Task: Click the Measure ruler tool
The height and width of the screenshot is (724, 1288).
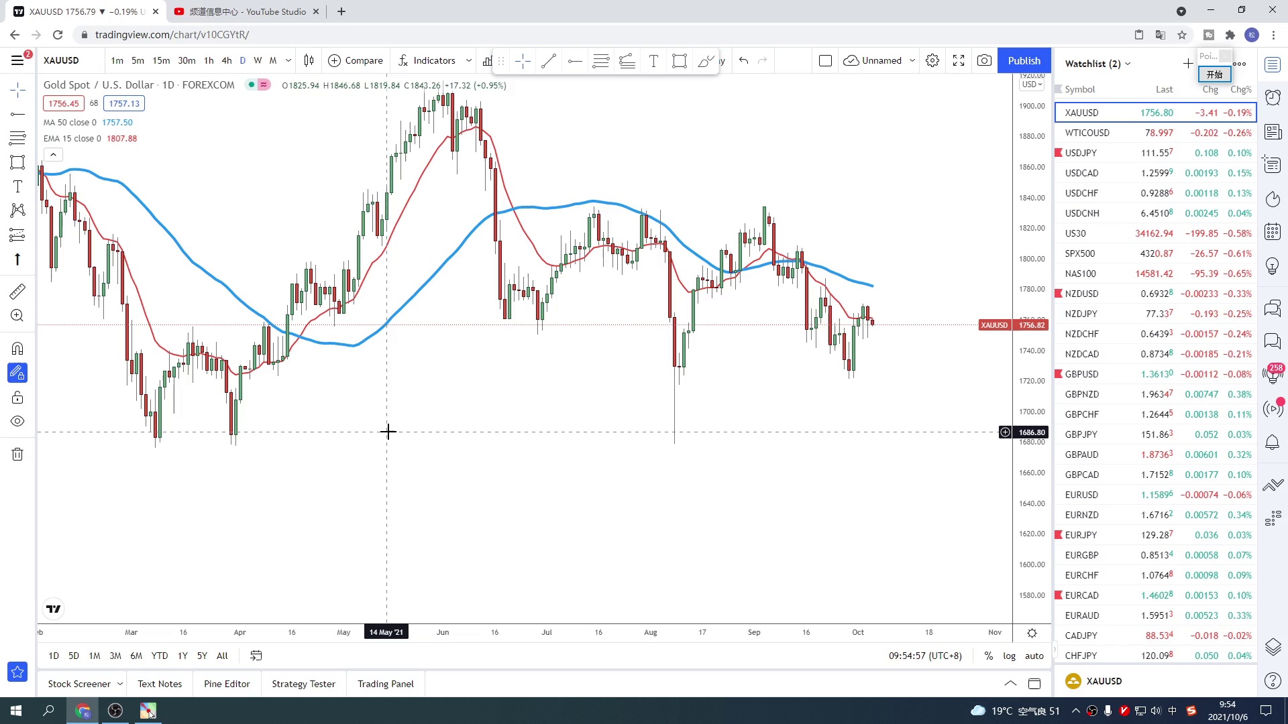Action: 17,291
